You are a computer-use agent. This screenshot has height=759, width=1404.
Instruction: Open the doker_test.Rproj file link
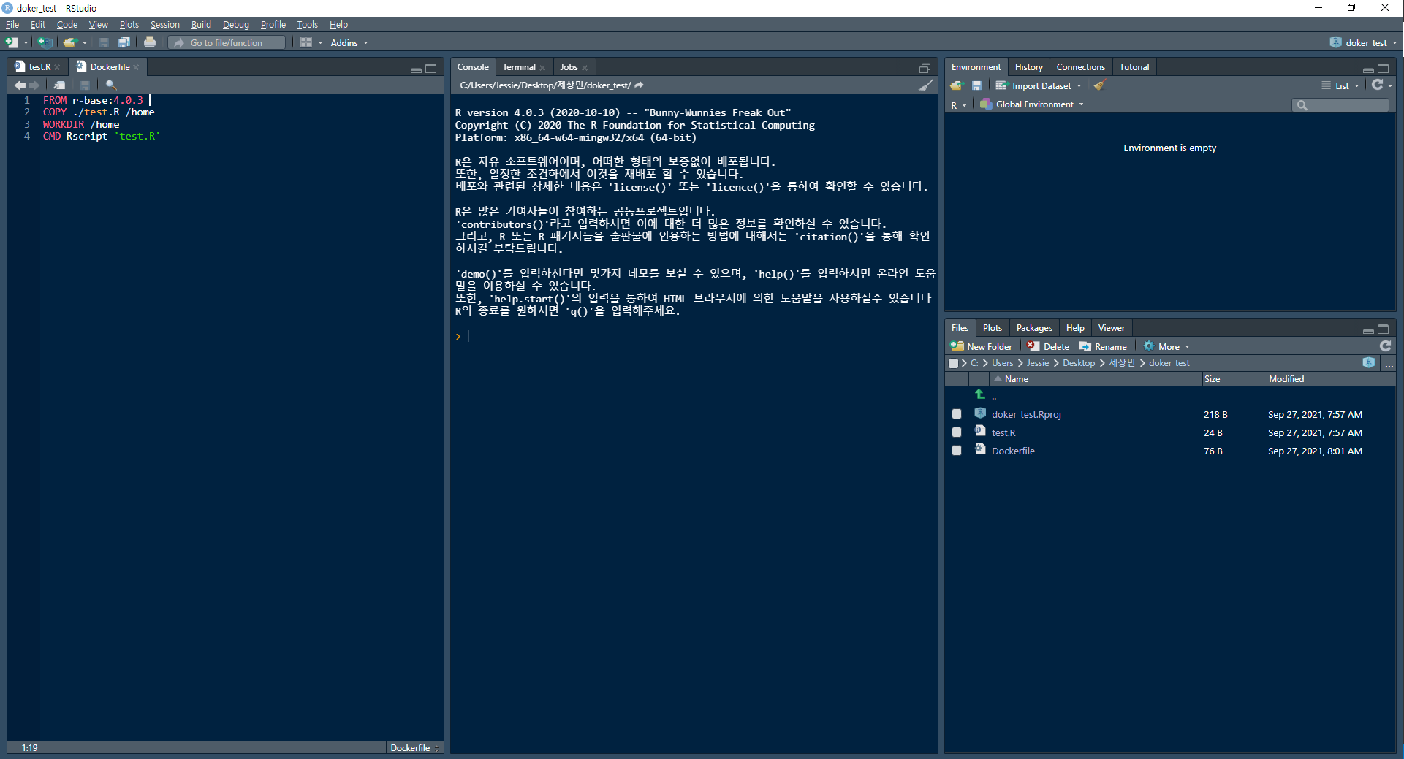point(1026,414)
